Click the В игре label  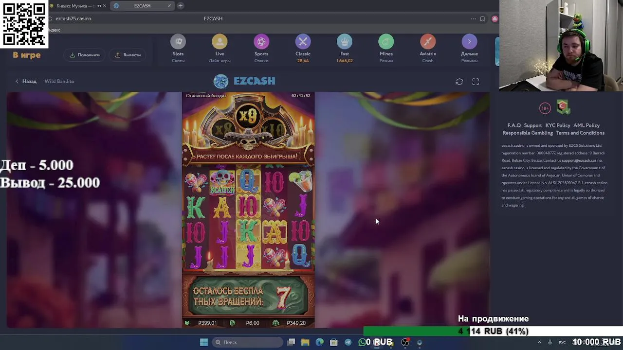click(x=27, y=55)
